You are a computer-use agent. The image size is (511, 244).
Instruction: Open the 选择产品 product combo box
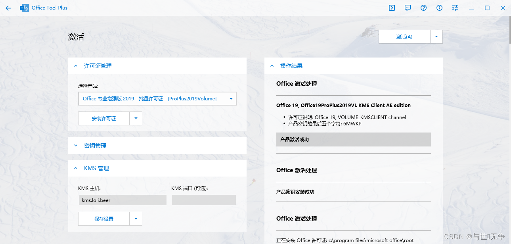click(157, 99)
